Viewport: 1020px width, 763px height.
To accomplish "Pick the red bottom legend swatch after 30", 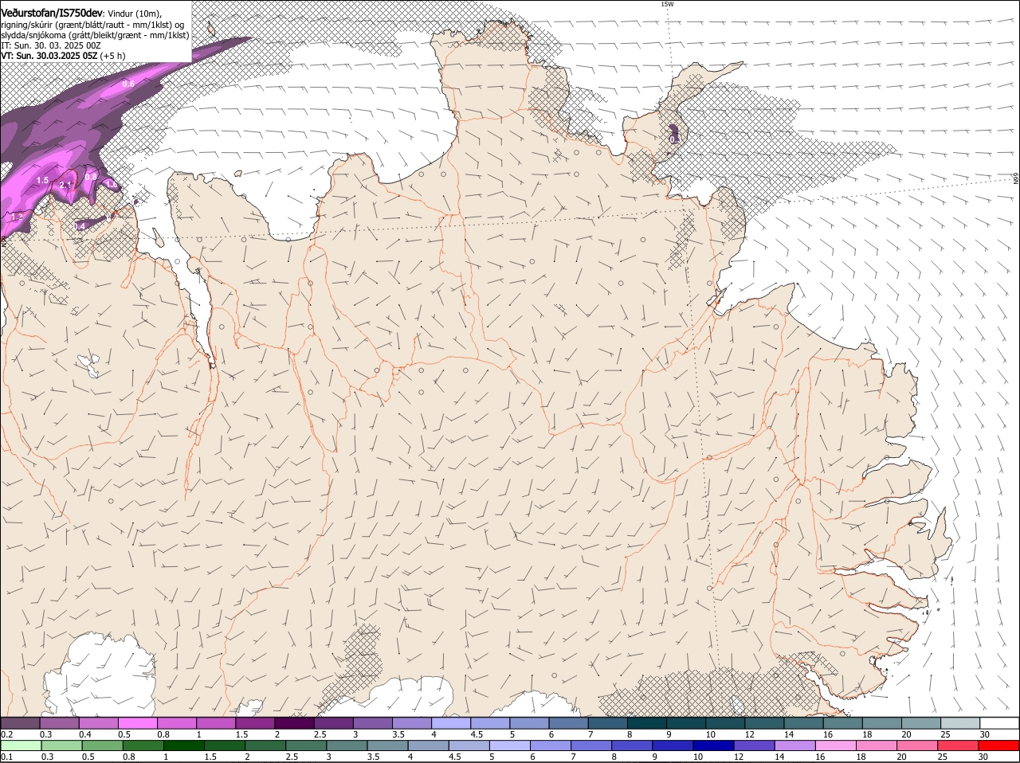I will [999, 746].
